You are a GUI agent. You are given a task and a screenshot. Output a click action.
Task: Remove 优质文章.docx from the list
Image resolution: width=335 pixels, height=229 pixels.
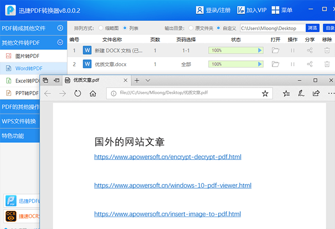[x=327, y=64]
